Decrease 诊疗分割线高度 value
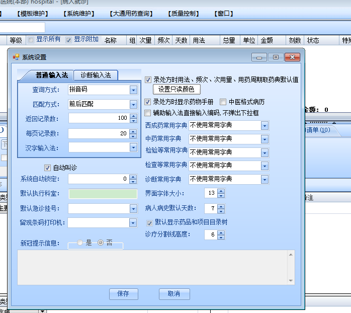 [221, 238]
